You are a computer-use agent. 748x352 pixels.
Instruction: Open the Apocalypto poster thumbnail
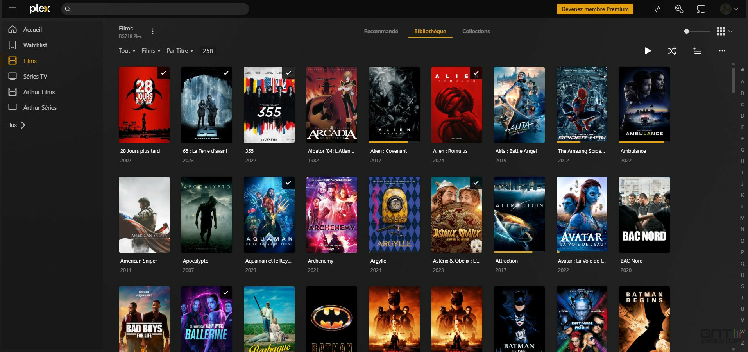coord(207,214)
